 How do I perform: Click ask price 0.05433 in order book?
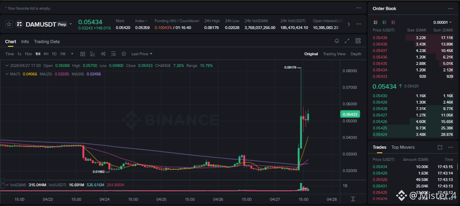(x=380, y=76)
